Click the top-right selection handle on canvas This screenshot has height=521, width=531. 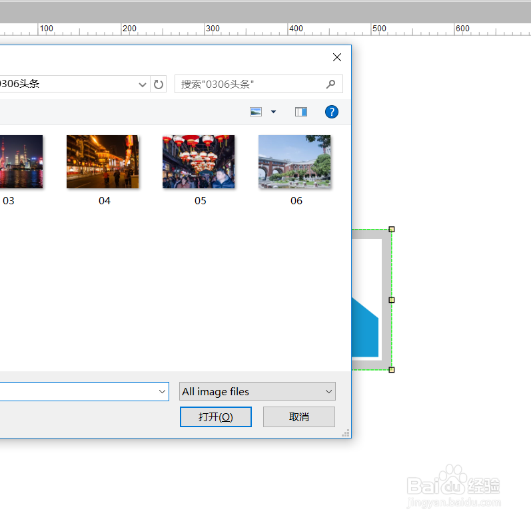click(392, 230)
